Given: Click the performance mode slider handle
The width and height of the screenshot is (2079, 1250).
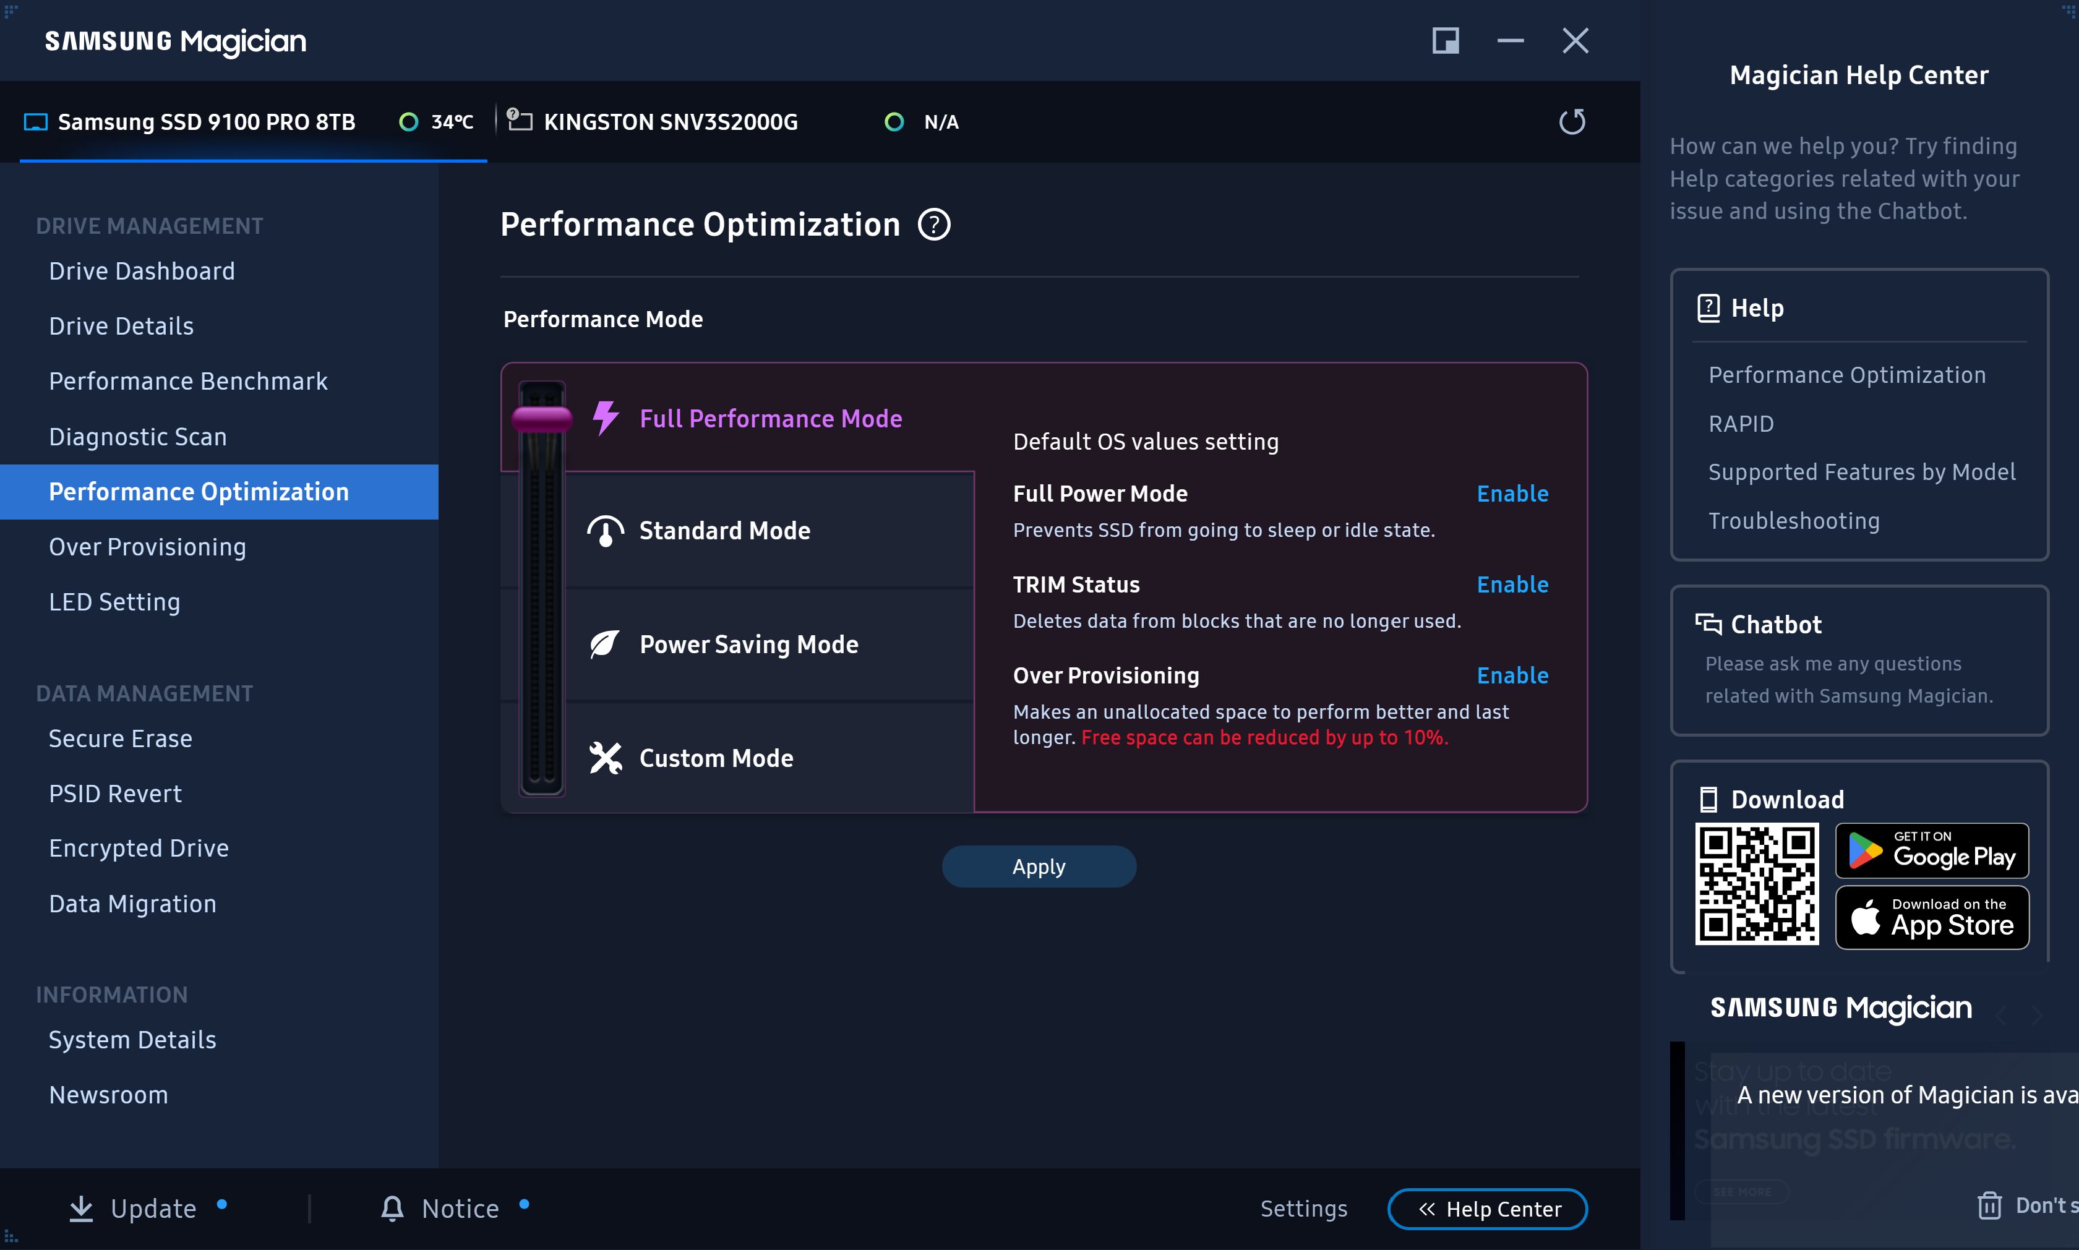Looking at the screenshot, I should tap(542, 419).
